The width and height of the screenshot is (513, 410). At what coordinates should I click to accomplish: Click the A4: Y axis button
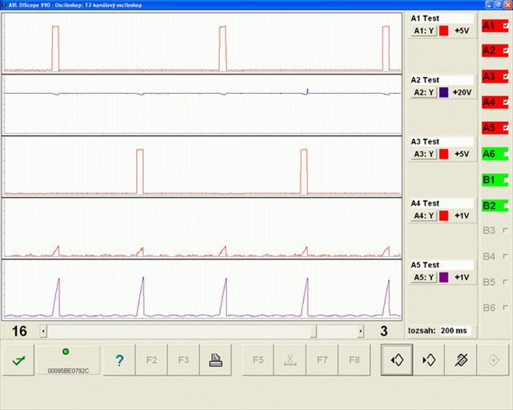pyautogui.click(x=423, y=215)
